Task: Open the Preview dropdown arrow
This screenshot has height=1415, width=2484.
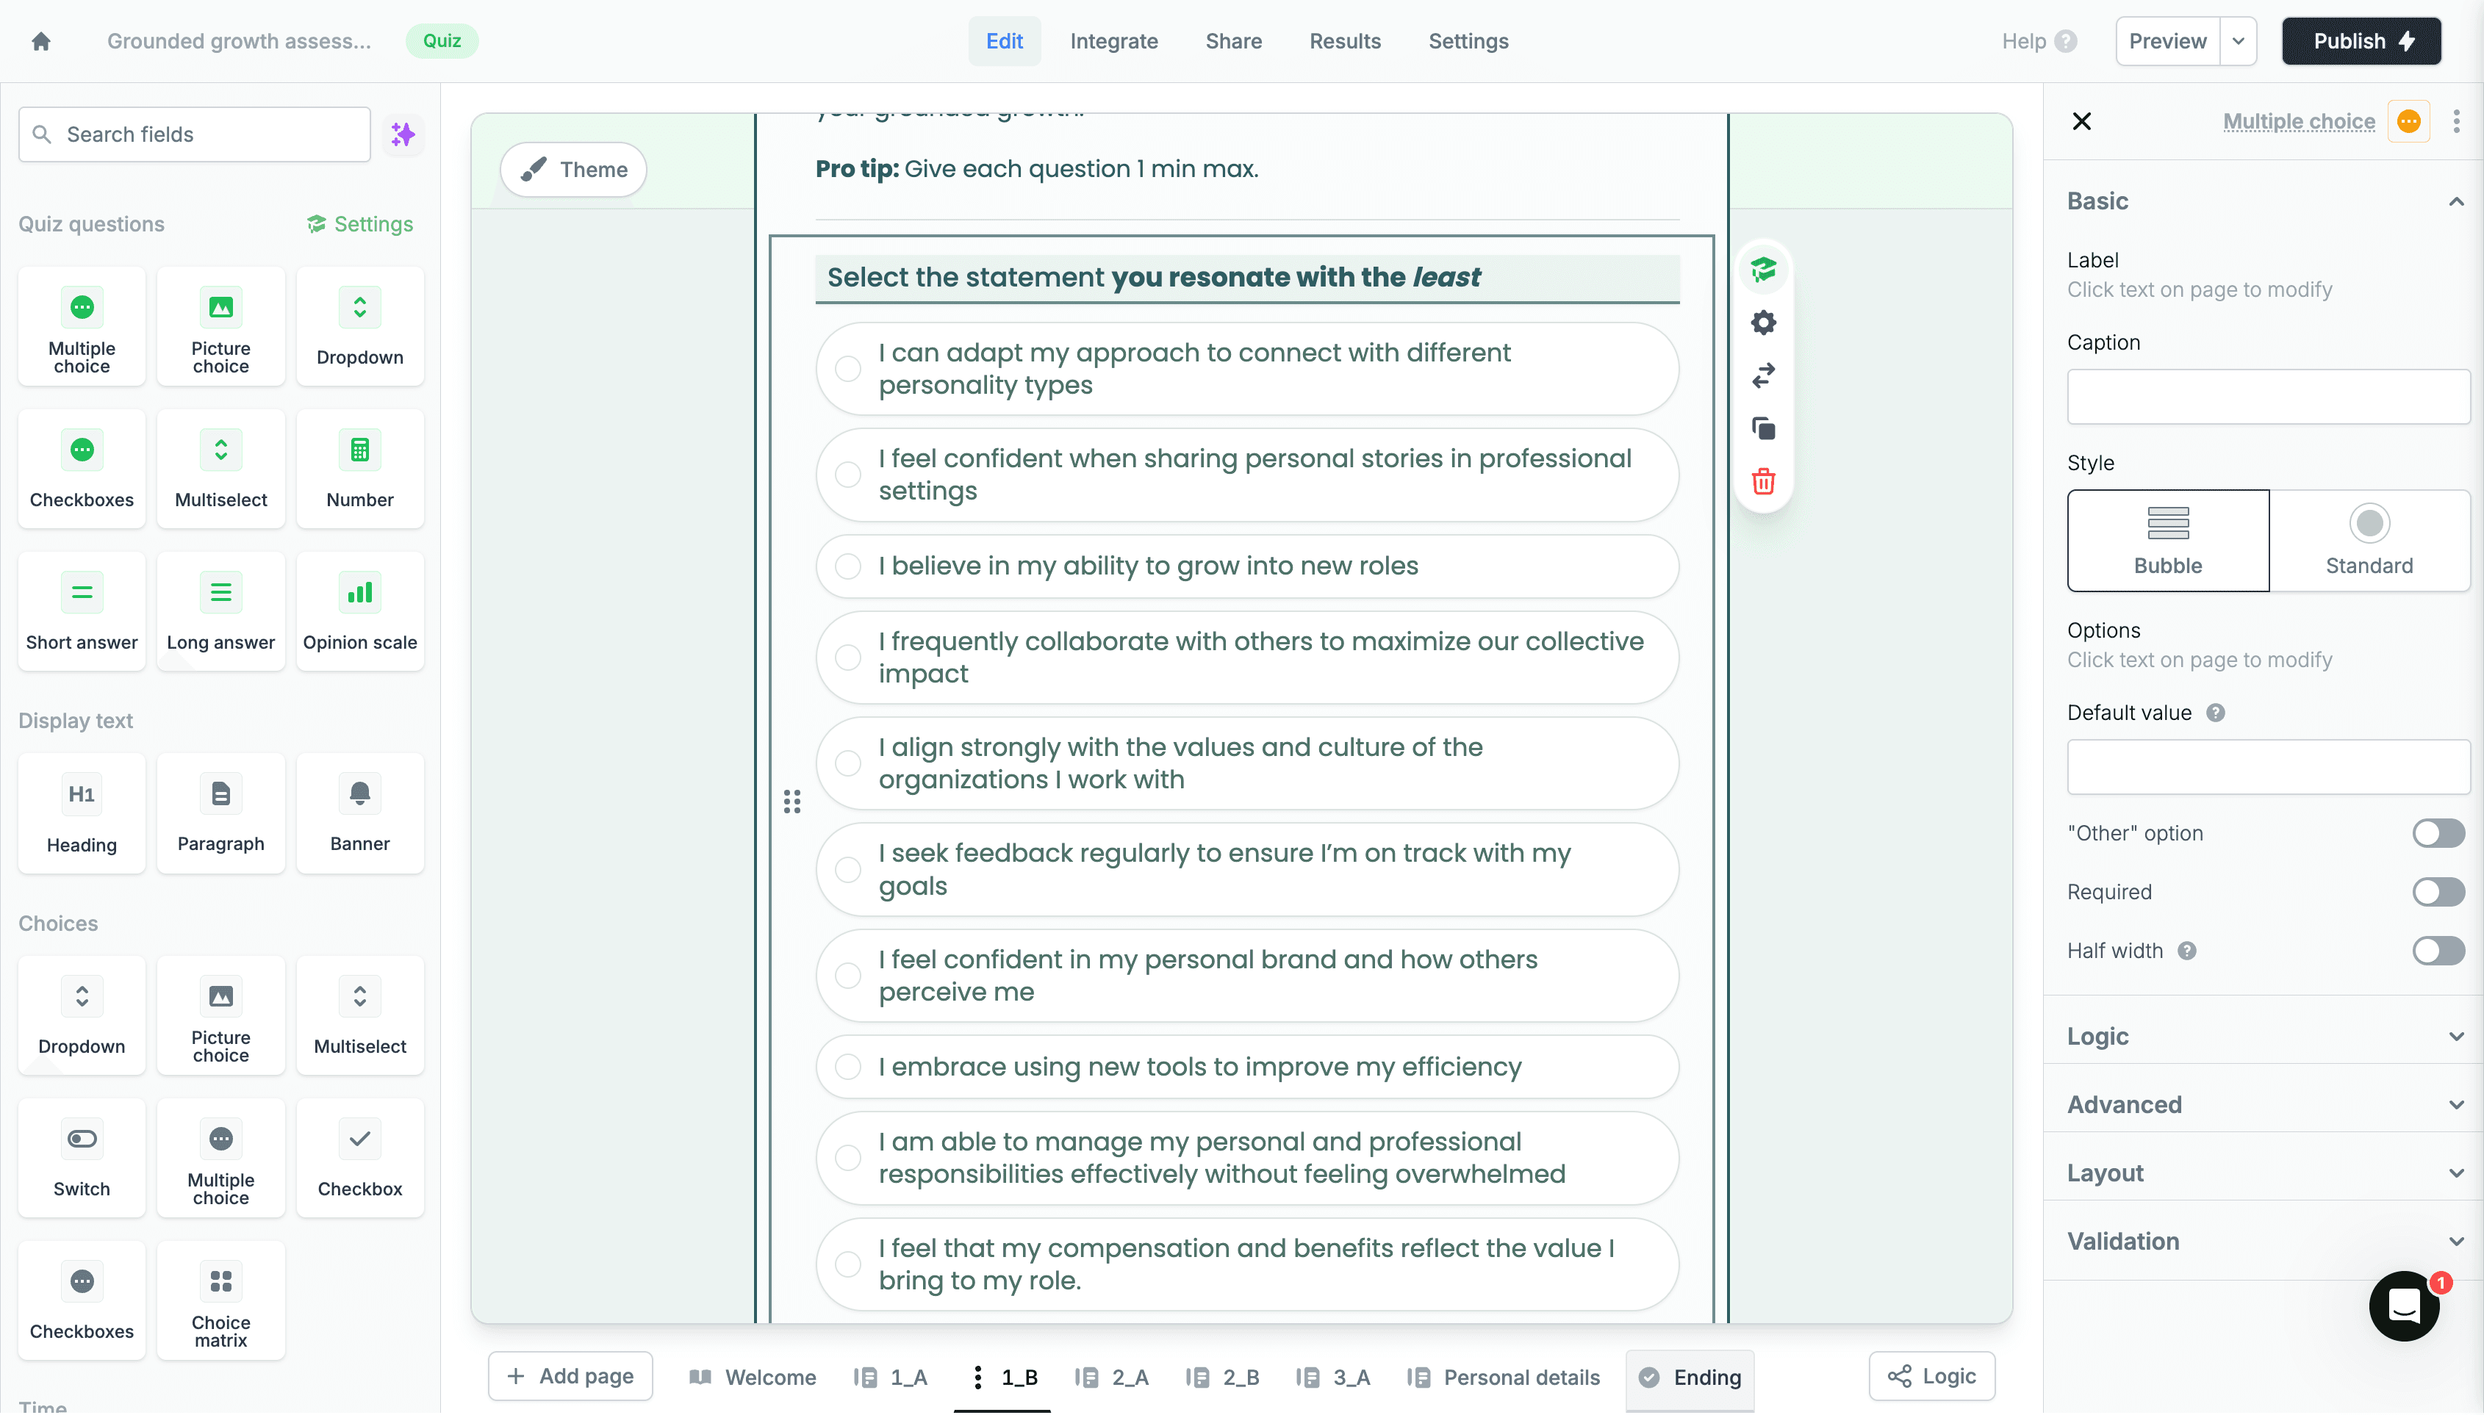Action: [x=2238, y=41]
